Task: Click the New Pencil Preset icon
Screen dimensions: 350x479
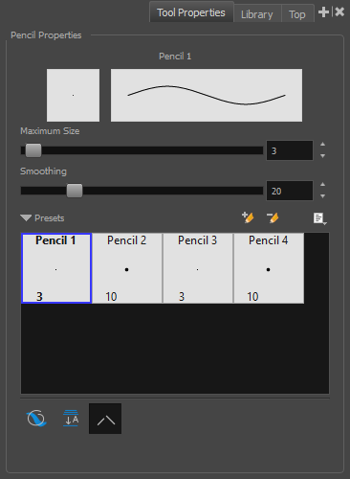Action: coord(248,217)
